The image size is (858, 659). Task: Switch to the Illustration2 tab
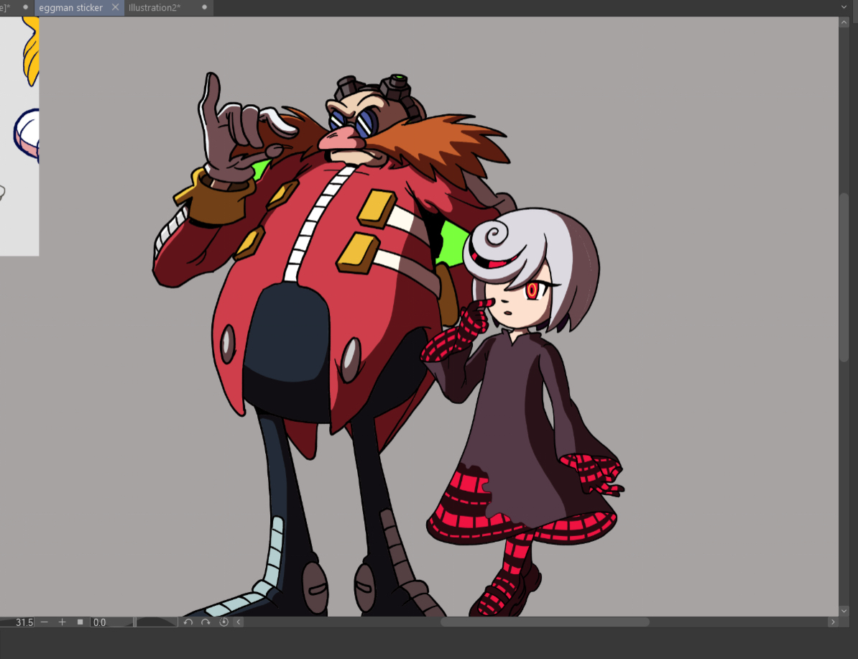pyautogui.click(x=154, y=7)
